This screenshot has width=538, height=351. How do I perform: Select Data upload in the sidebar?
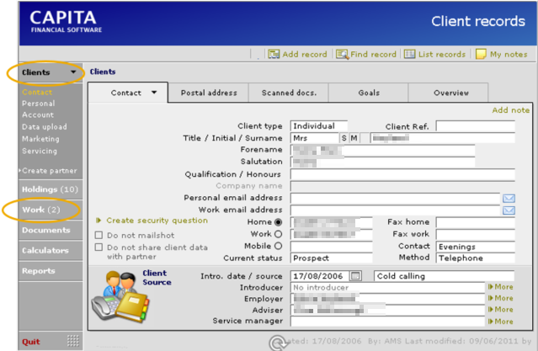click(x=45, y=127)
